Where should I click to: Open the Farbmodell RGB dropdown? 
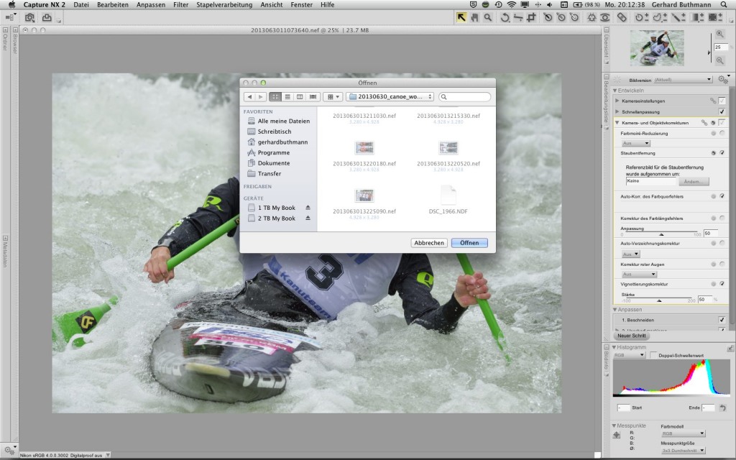pyautogui.click(x=683, y=433)
